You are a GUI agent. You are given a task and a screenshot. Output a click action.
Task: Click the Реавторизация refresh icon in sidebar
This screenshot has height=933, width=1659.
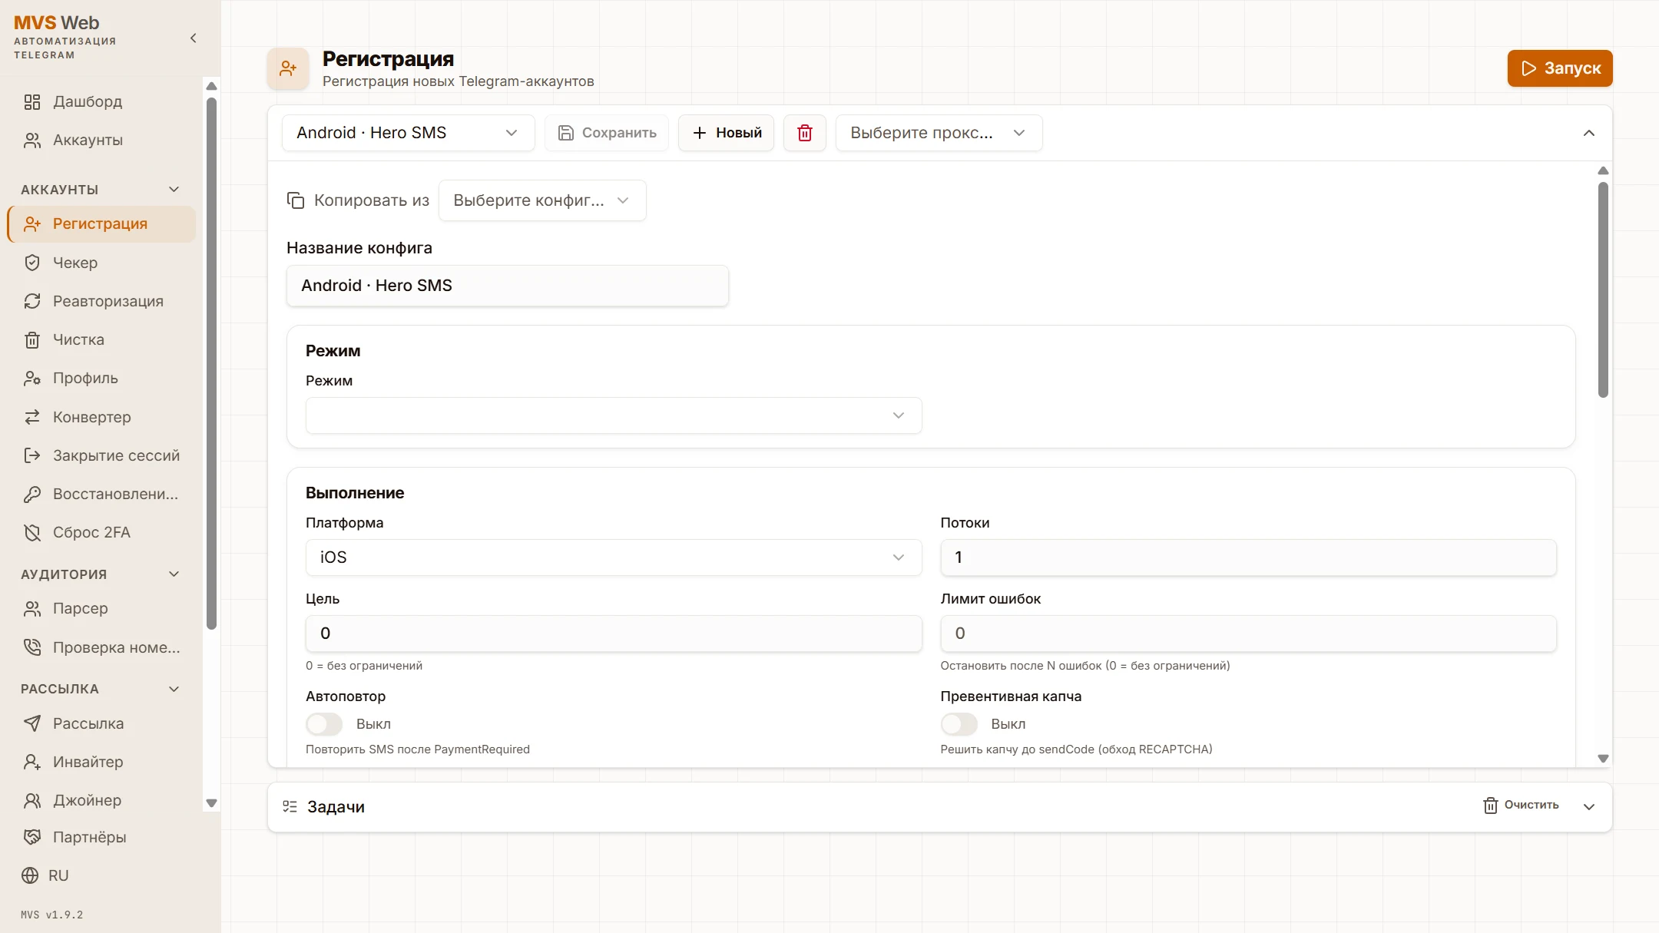point(32,301)
